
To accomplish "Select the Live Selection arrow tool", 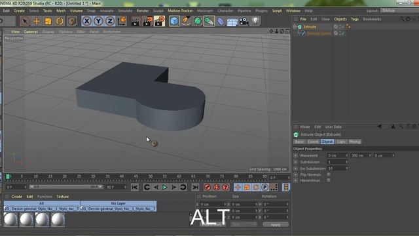I will (25, 21).
